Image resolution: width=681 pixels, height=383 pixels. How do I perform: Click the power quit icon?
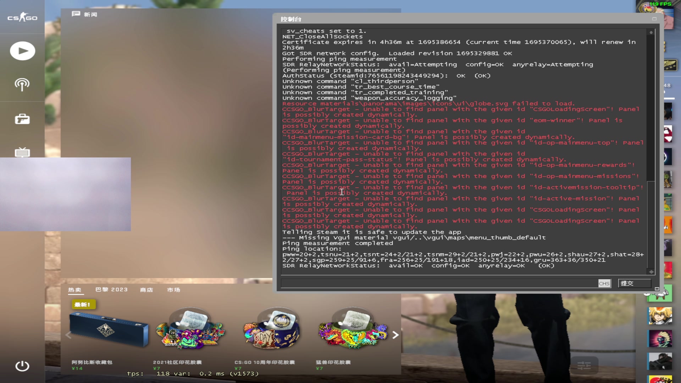click(22, 366)
